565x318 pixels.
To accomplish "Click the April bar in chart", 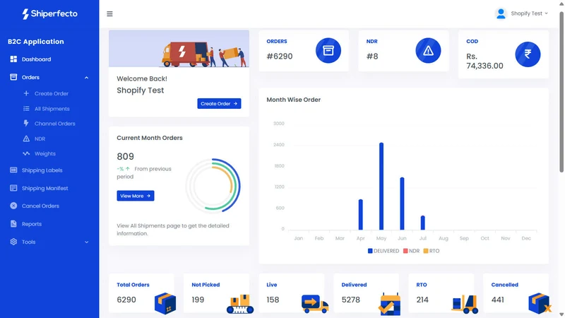I will [x=361, y=215].
